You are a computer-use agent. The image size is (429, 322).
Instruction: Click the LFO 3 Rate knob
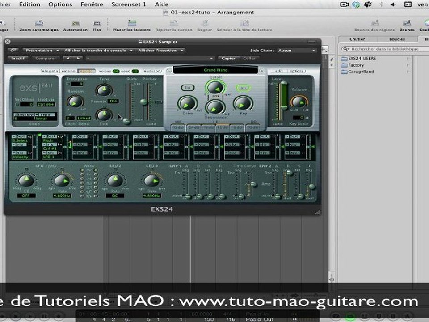coord(151,181)
